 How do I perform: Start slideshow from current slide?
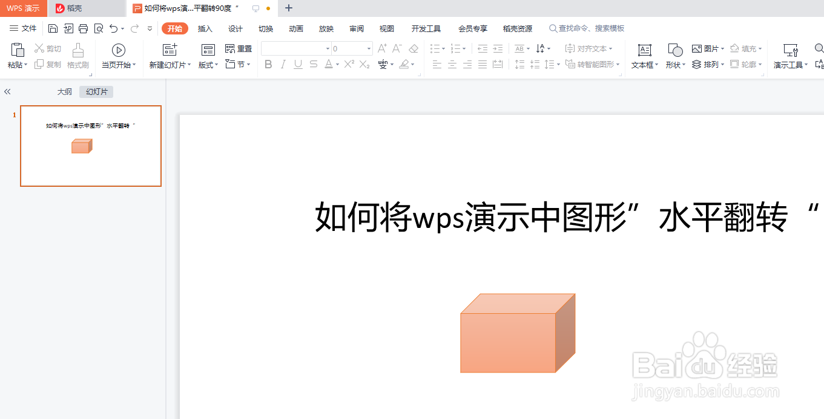click(x=119, y=50)
